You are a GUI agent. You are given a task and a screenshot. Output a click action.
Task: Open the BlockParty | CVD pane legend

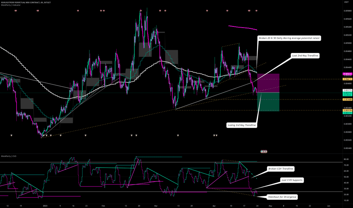9,156
